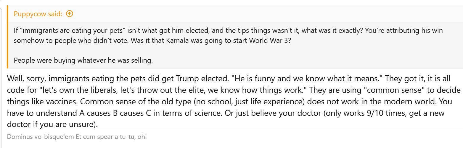Image resolution: width=463 pixels, height=148 pixels.
Task: Click the text "doctor if you are unsure)."
Action: (x=52, y=124)
